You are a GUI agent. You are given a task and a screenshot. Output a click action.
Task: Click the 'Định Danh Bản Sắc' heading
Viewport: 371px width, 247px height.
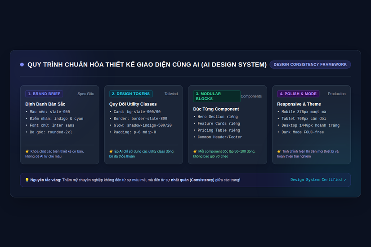pyautogui.click(x=45, y=104)
